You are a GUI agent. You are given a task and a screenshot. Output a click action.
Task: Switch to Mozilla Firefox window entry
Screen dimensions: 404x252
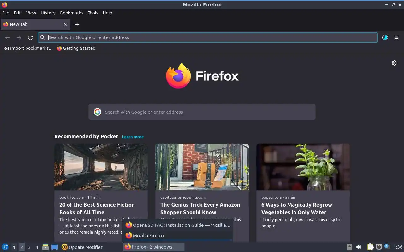[178, 235]
